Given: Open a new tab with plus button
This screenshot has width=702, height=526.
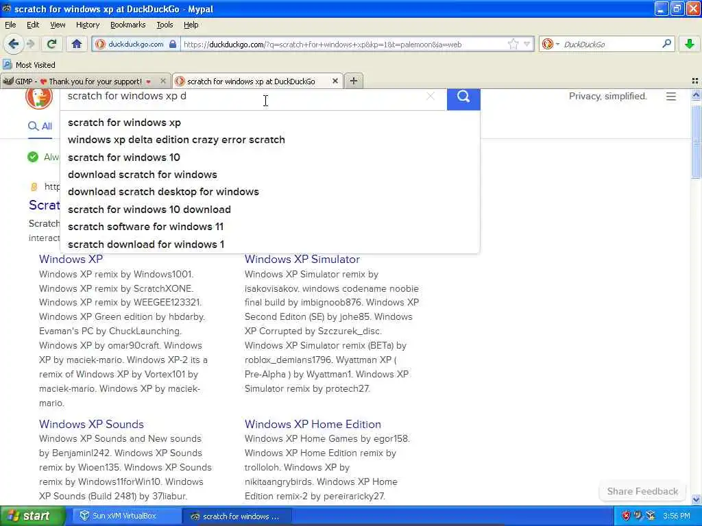Looking at the screenshot, I should [x=354, y=81].
